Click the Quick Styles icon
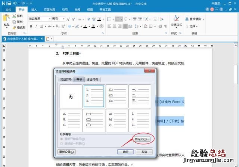The width and height of the screenshot is (239, 167). click(x=176, y=18)
